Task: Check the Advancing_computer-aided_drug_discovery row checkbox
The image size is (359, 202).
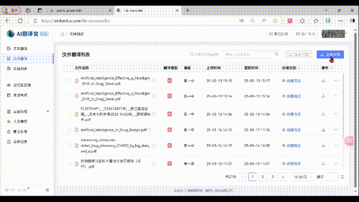Action: pyautogui.click(x=69, y=145)
